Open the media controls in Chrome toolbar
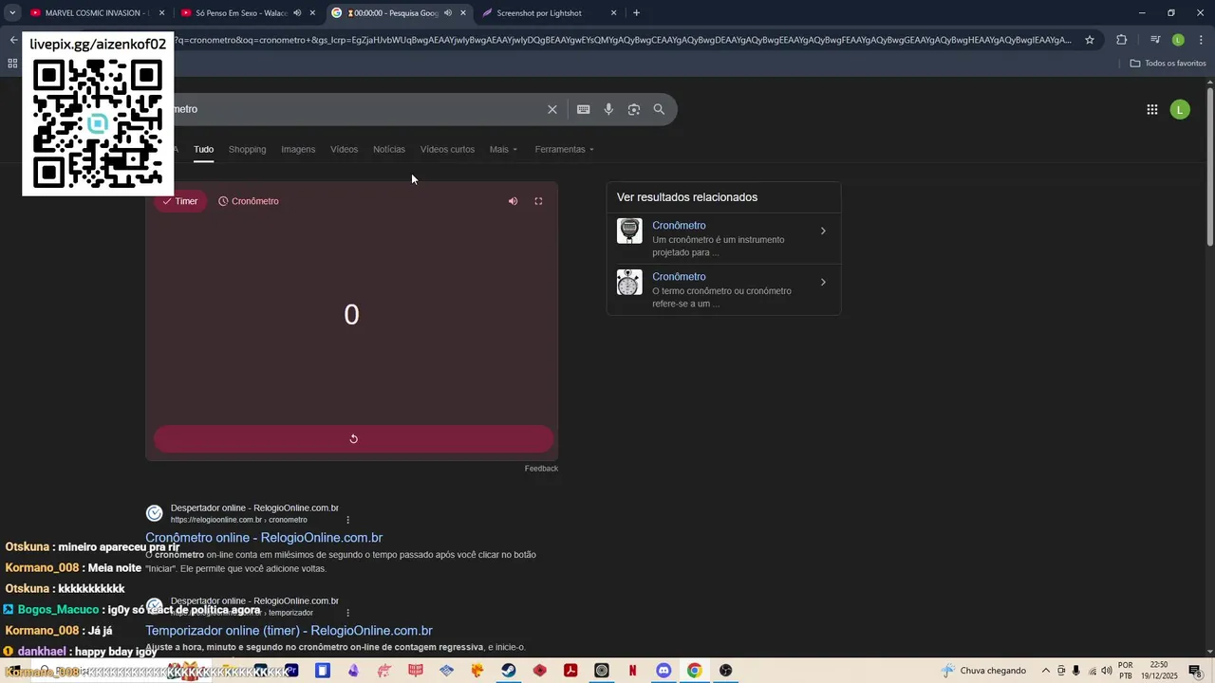Image resolution: width=1215 pixels, height=683 pixels. coord(1155,40)
